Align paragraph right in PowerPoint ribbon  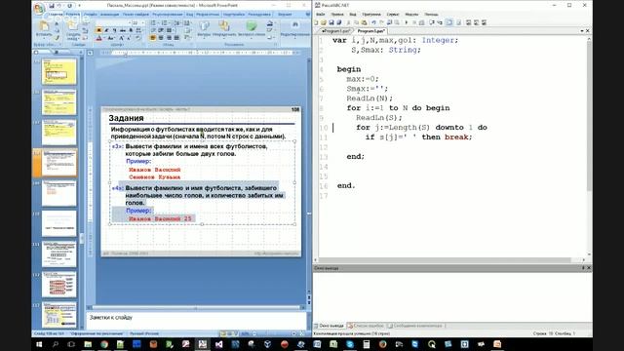click(169, 38)
